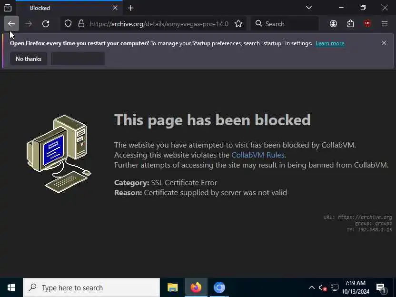Screen dimensions: 396x297
Task: Open the Windows Start menu
Action: point(11,287)
